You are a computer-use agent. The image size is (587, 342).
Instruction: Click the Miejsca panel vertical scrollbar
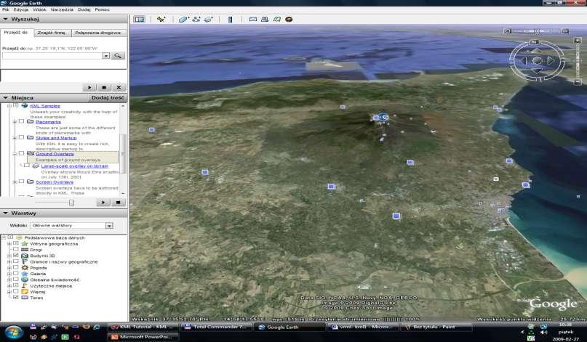click(x=122, y=150)
